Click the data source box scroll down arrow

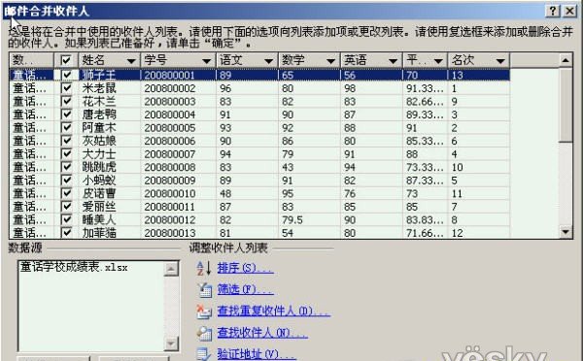pos(171,344)
